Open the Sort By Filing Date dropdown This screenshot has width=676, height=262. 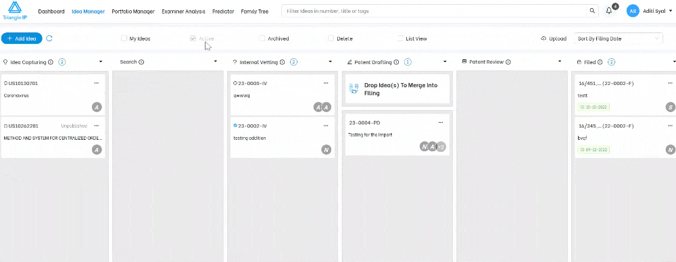tap(619, 38)
